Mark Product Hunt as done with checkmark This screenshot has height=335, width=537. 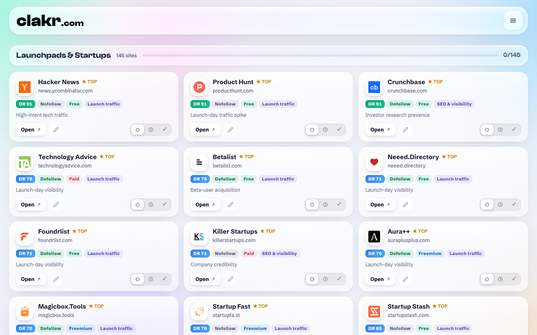click(x=339, y=130)
